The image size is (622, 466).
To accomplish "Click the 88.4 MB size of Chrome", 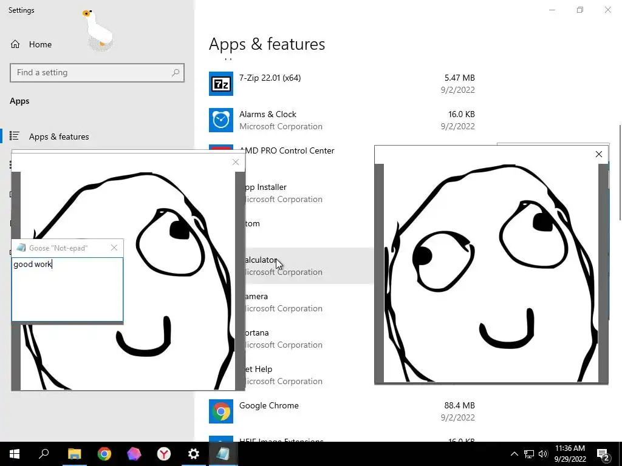I will (x=459, y=405).
